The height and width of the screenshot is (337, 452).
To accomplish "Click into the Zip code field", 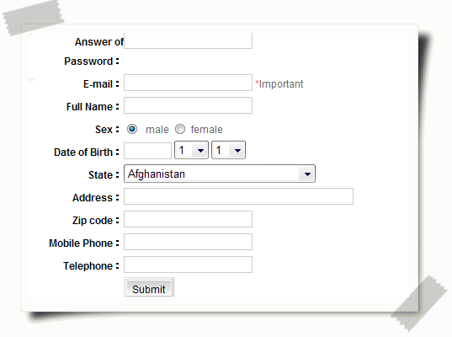I will [x=189, y=219].
